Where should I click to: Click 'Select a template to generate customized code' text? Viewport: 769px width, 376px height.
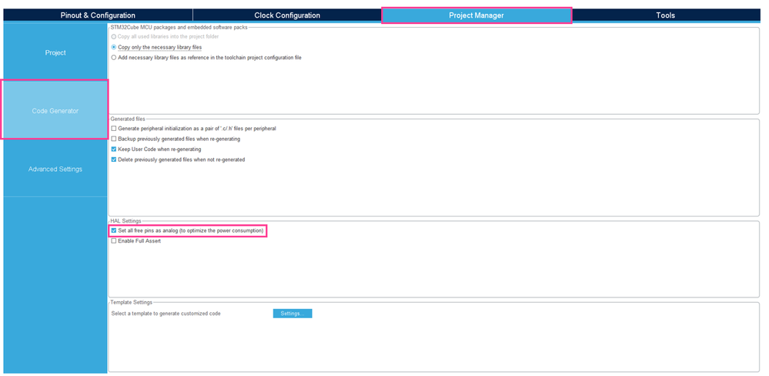click(166, 313)
